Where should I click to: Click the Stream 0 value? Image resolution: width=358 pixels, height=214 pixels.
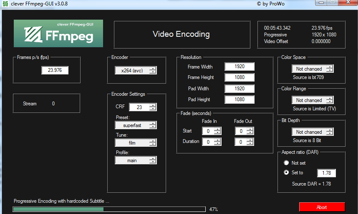[53, 104]
